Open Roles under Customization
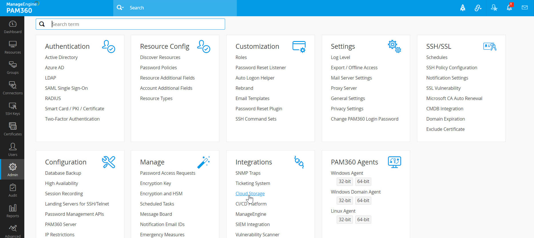Image resolution: width=534 pixels, height=238 pixels. [241, 57]
